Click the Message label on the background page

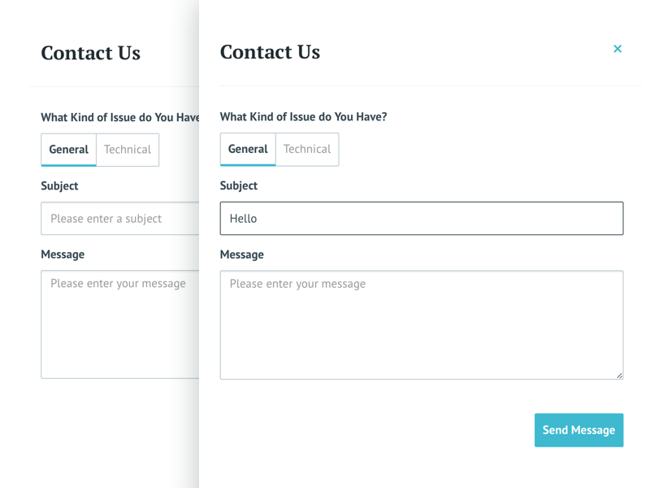pyautogui.click(x=63, y=255)
